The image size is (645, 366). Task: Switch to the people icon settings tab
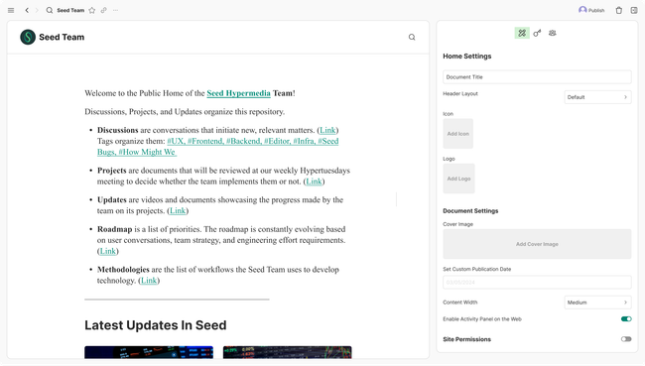point(553,33)
